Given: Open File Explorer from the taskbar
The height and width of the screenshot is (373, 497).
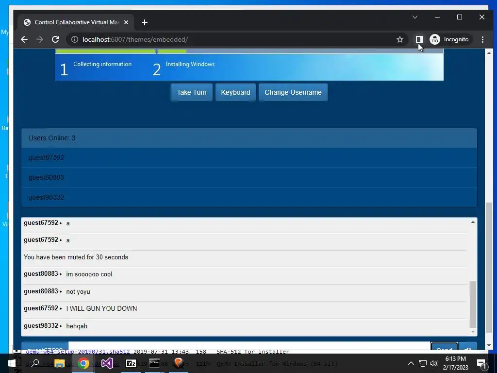Looking at the screenshot, I should pos(59,363).
